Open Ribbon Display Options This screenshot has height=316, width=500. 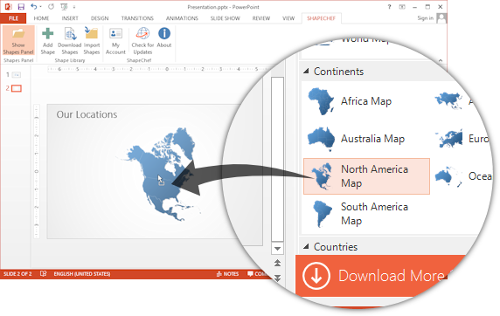click(402, 7)
